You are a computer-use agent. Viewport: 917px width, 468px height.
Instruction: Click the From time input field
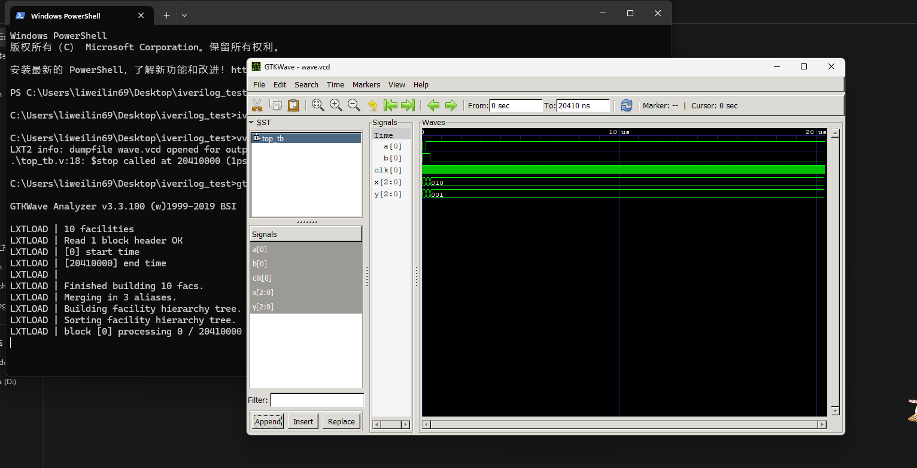(516, 105)
